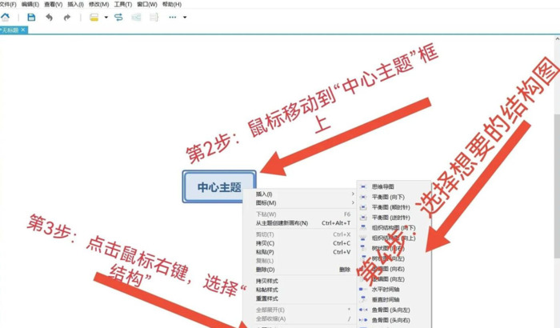Click the greyed summary bracket icon
This screenshot has width=560, height=328.
154,17
